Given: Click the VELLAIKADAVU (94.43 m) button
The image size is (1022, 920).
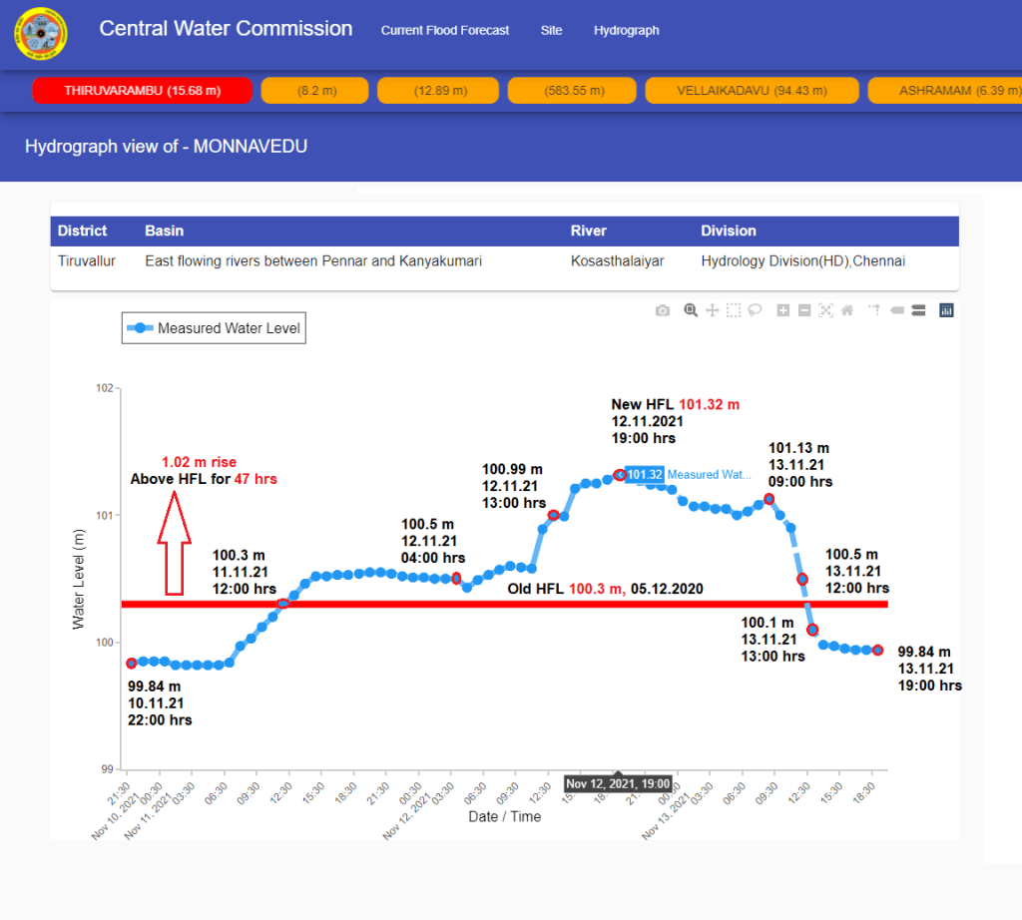Looking at the screenshot, I should (x=752, y=91).
